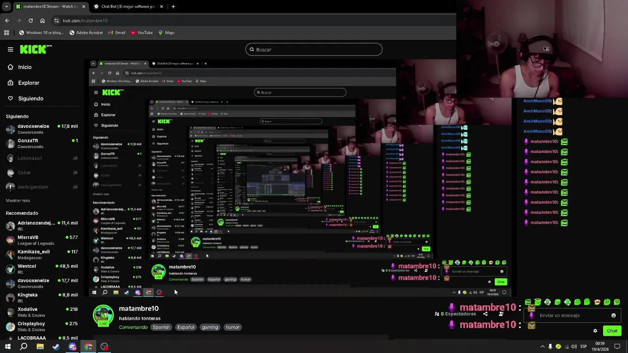Select the Español tag below stream title

pos(186,327)
